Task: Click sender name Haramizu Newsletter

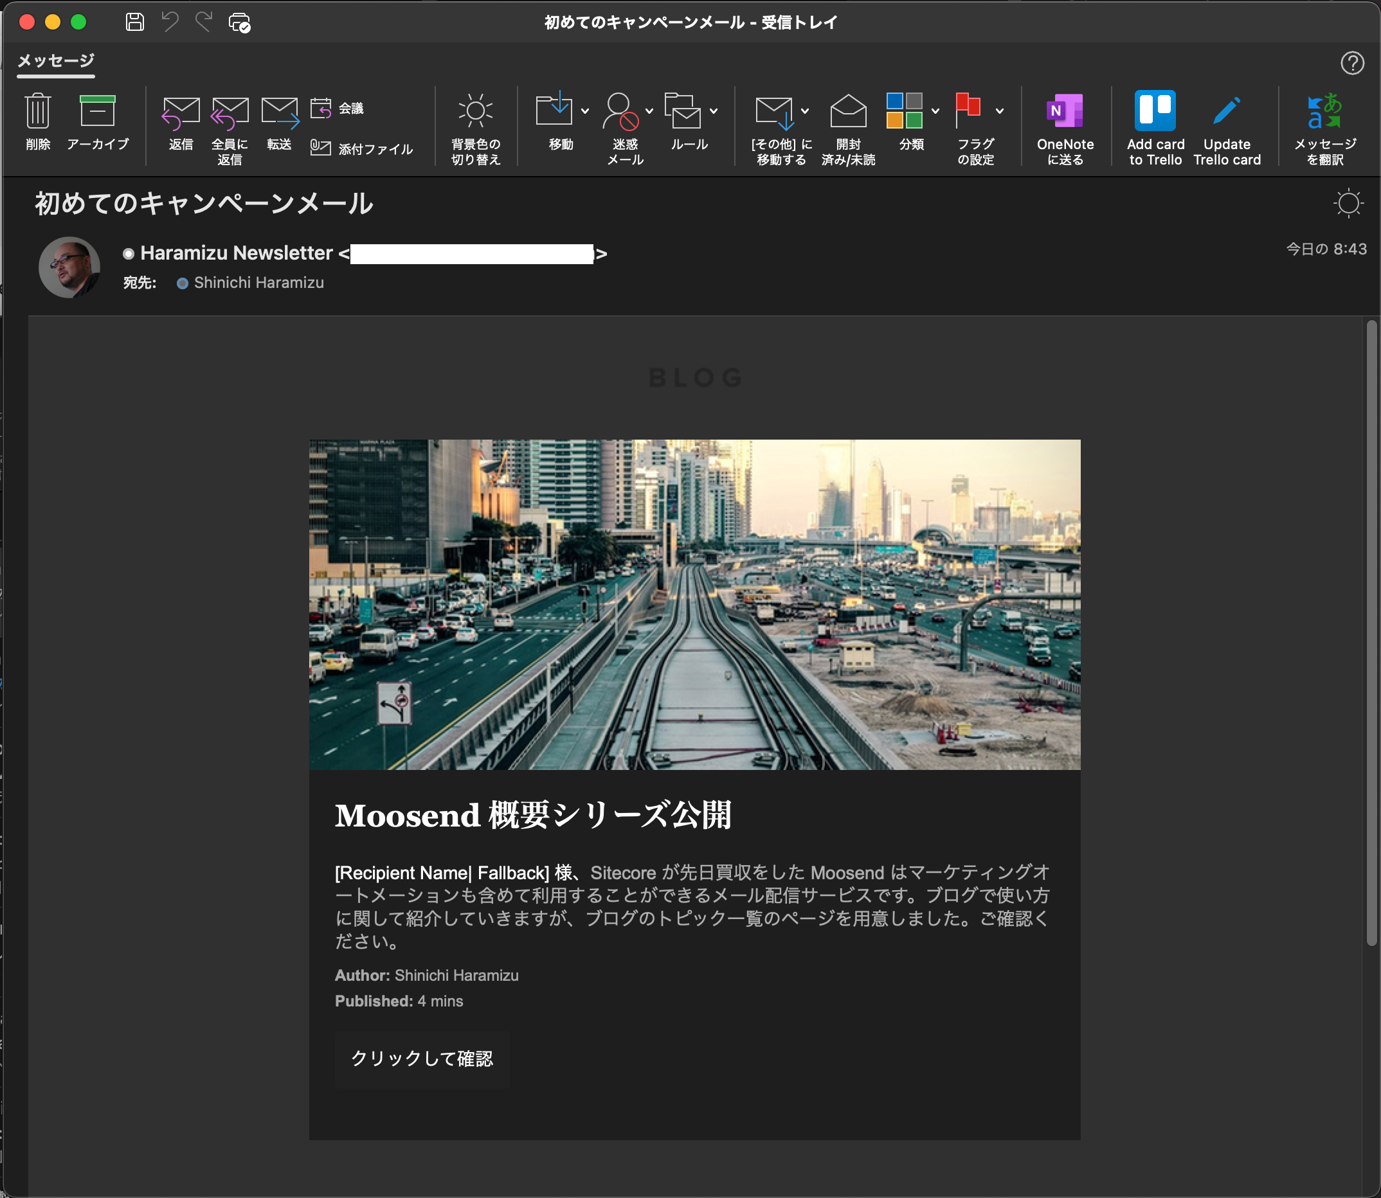Action: [236, 253]
